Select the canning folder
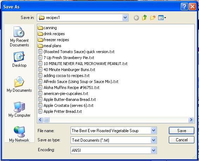The height and width of the screenshot is (161, 199). coord(47,28)
